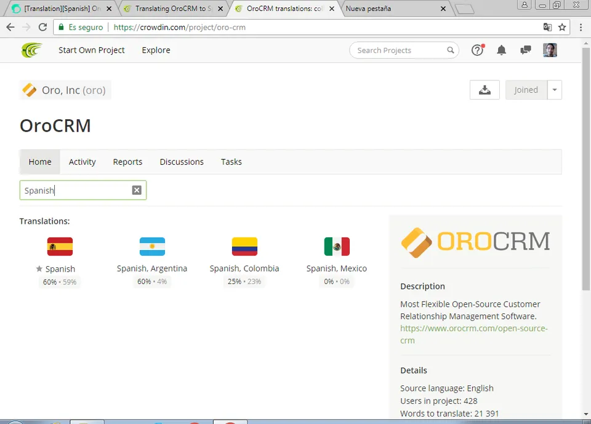Viewport: 591px width, 424px height.
Task: Open the Tasks tab
Action: coord(231,162)
